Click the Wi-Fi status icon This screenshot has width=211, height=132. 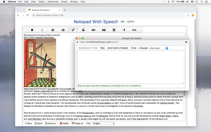(173, 2)
